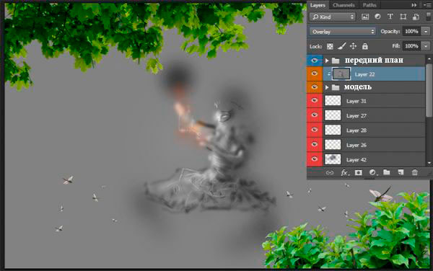Hide the модель group
Screen dimensions: 433x271
coord(314,87)
